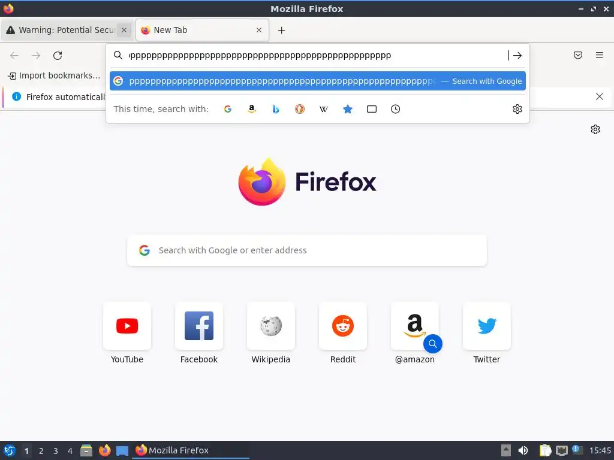Click the magnifier icon in address bar
Screen dimensions: 614x460
[118, 55]
